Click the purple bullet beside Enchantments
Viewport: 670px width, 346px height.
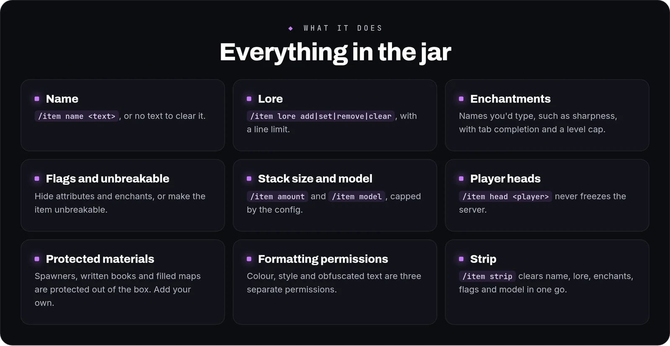pyautogui.click(x=461, y=99)
